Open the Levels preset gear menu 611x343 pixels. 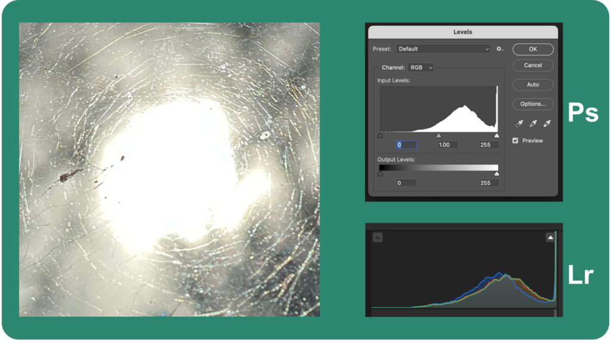click(499, 49)
